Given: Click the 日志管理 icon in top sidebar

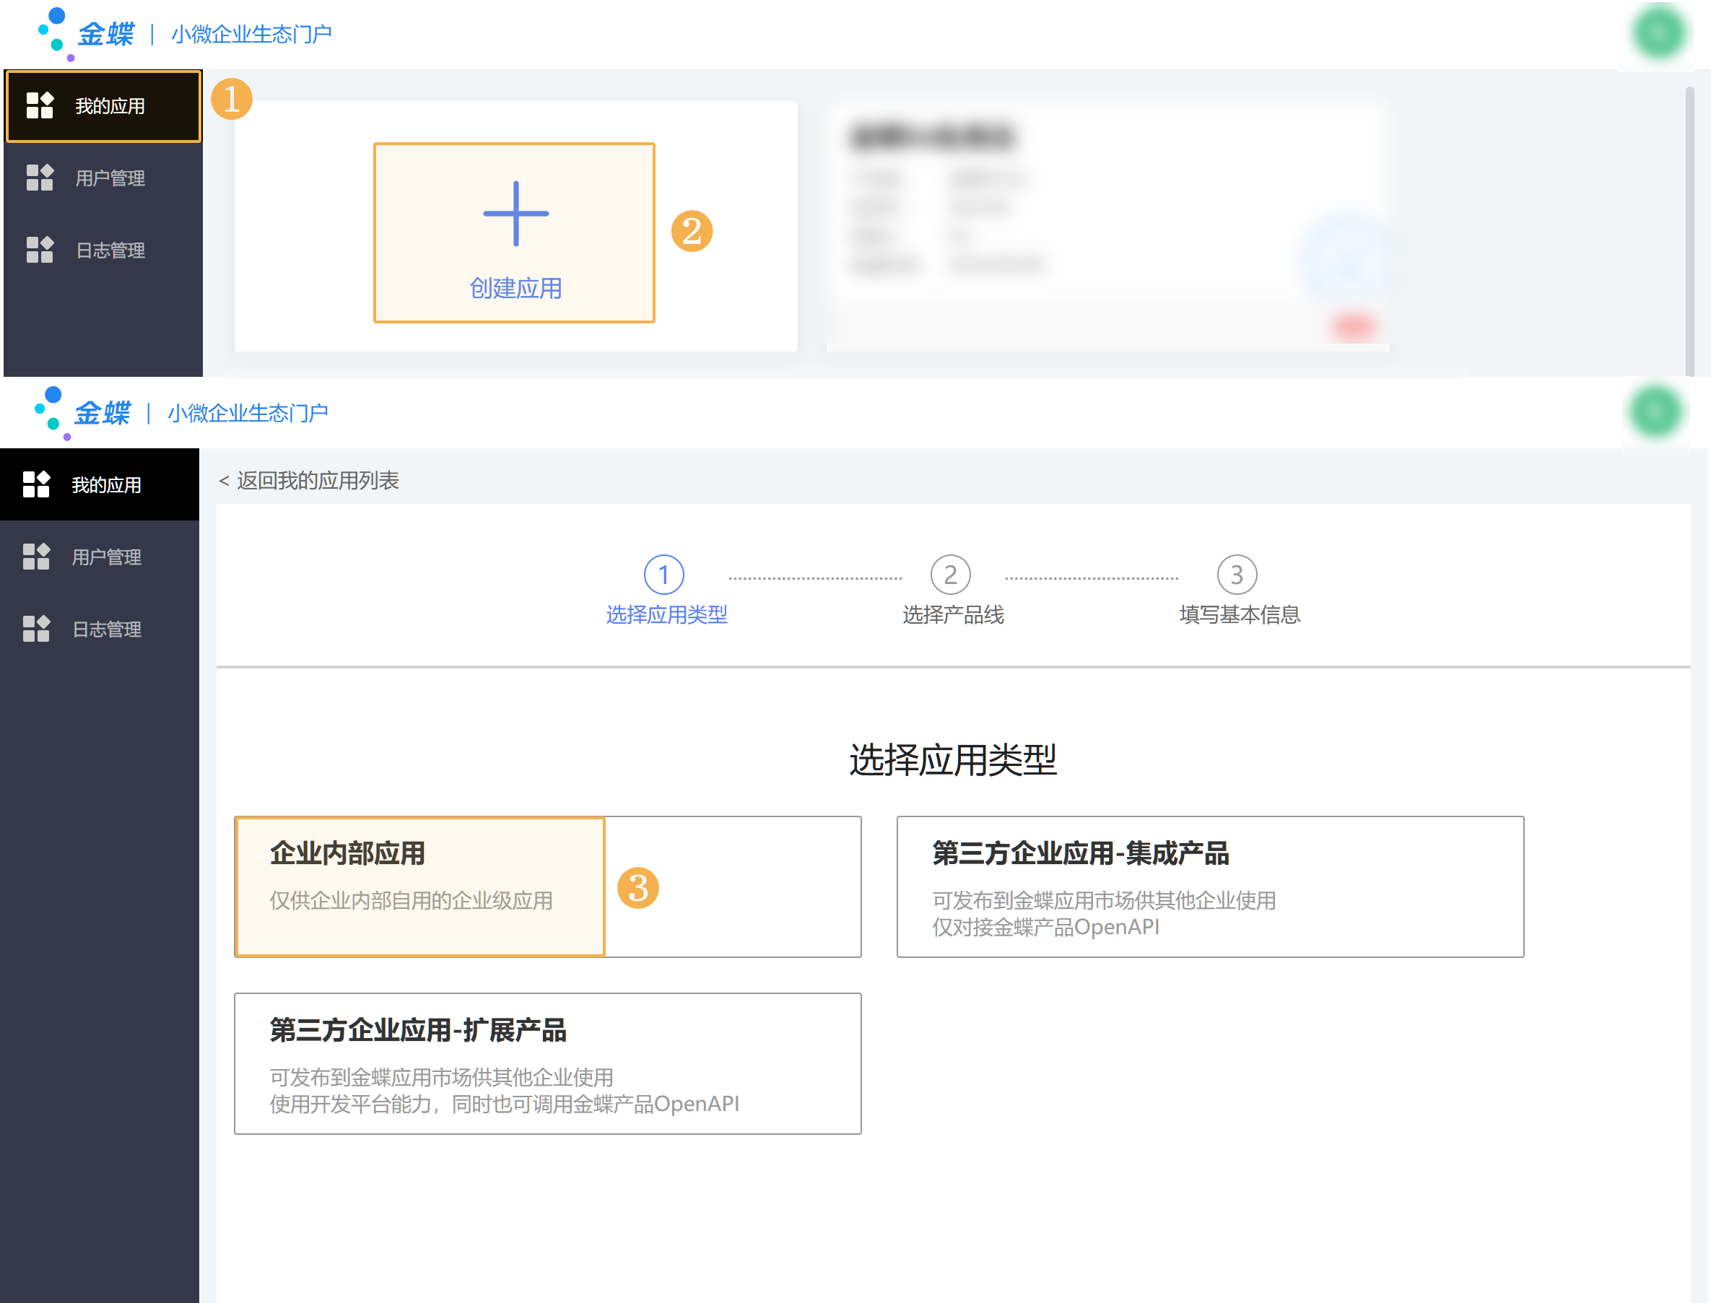Looking at the screenshot, I should tap(40, 250).
